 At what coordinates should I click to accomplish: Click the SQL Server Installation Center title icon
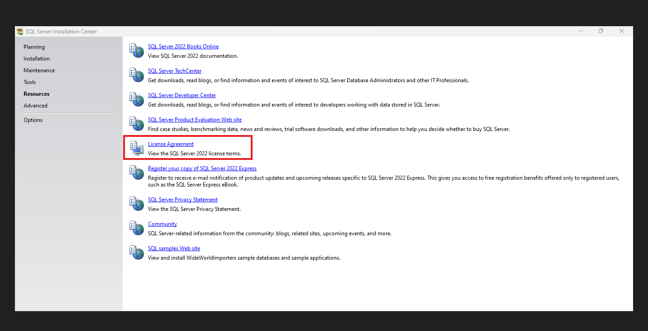coord(20,31)
